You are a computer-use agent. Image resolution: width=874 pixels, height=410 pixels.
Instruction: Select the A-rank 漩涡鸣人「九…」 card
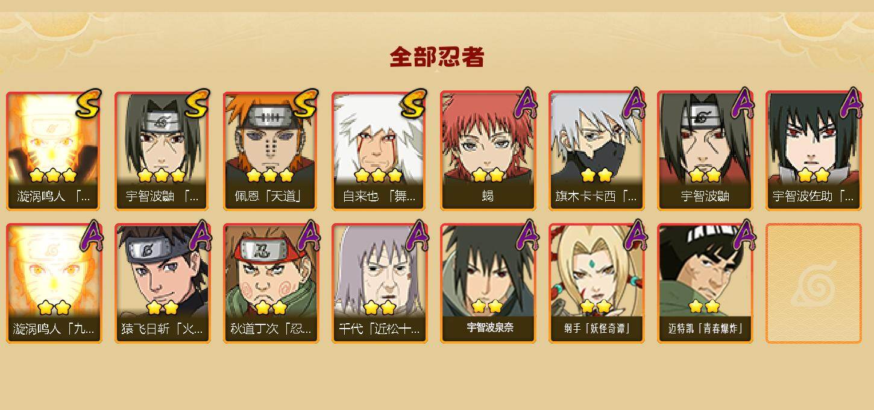(x=54, y=283)
